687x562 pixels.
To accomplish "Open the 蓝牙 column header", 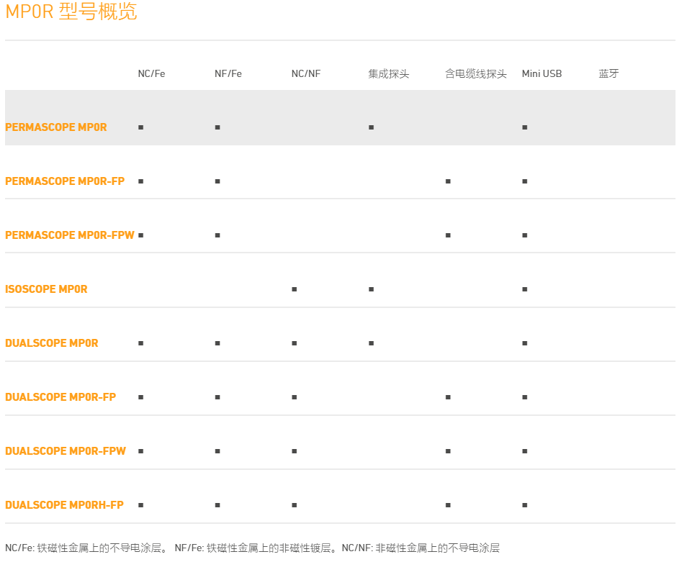I will 607,73.
